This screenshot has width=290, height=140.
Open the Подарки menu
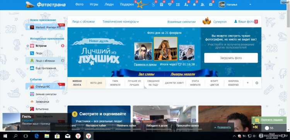point(127,4)
